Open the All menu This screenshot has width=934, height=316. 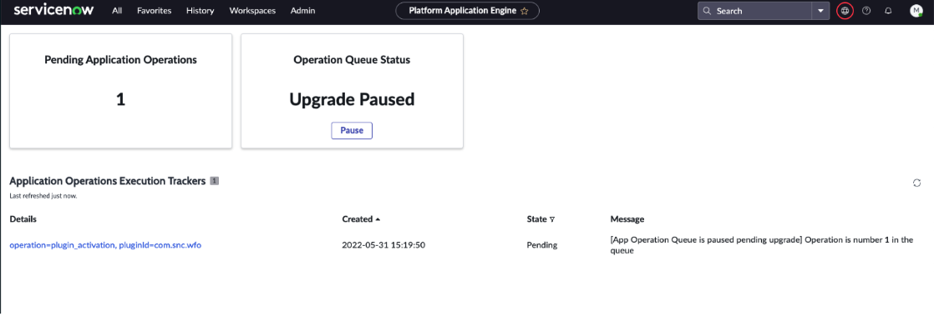pos(117,11)
